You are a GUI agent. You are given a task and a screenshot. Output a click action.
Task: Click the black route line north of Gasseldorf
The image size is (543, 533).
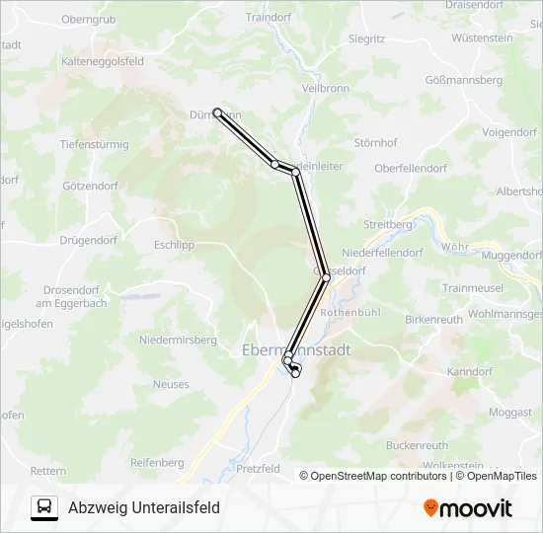click(x=311, y=225)
